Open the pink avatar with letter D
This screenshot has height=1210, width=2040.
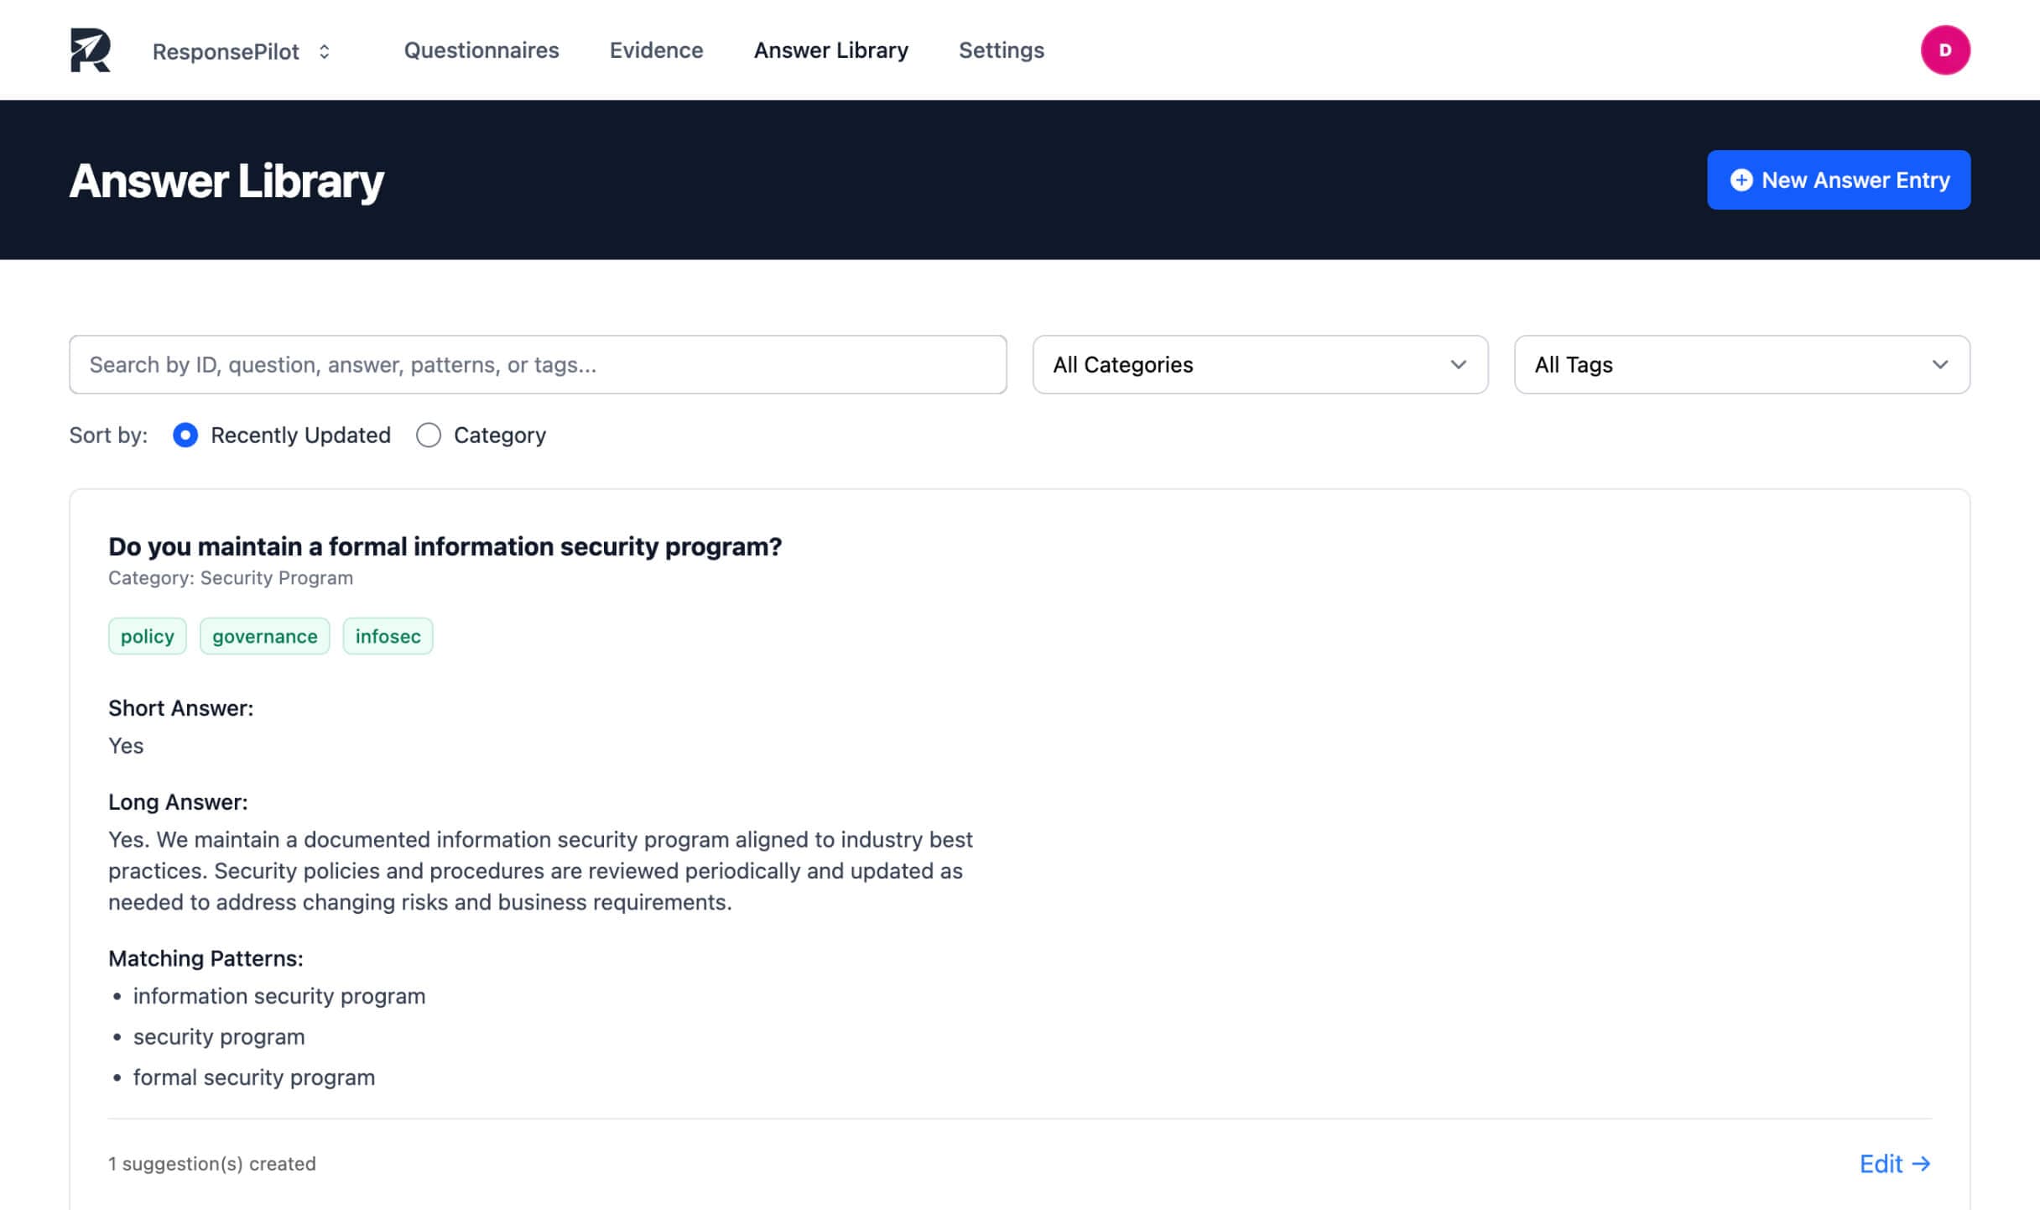pos(1945,50)
